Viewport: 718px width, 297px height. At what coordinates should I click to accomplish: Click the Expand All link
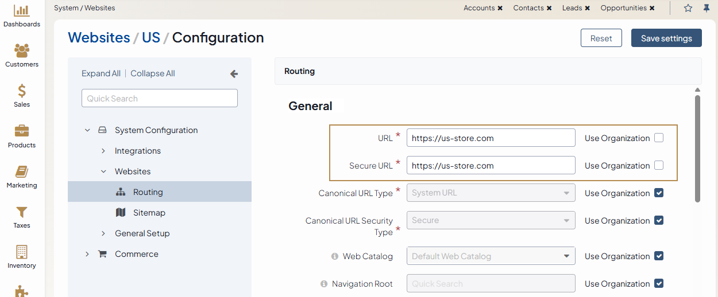(101, 73)
